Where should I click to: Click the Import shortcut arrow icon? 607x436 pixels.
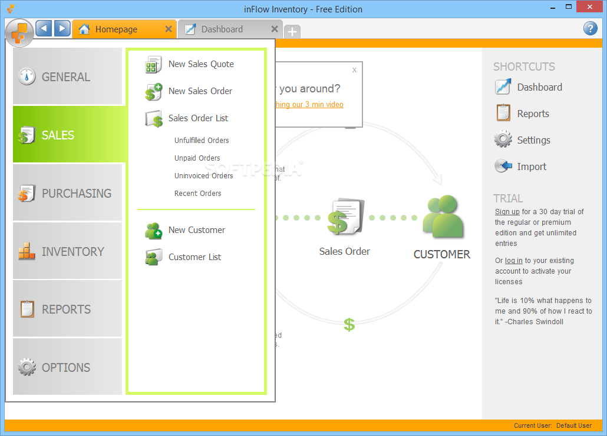click(503, 166)
